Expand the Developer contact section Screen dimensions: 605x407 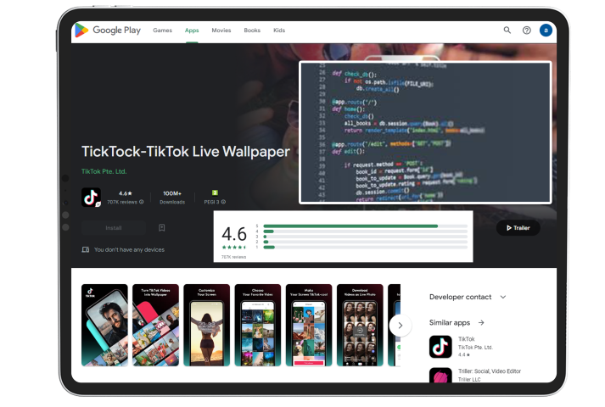coord(468,297)
